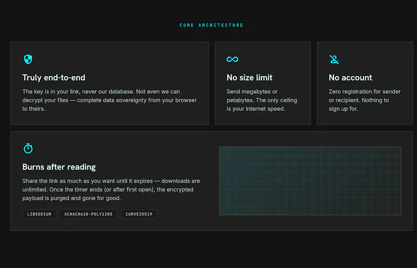Click text "The key is in your link"
This screenshot has height=268, width=417.
tap(51, 92)
